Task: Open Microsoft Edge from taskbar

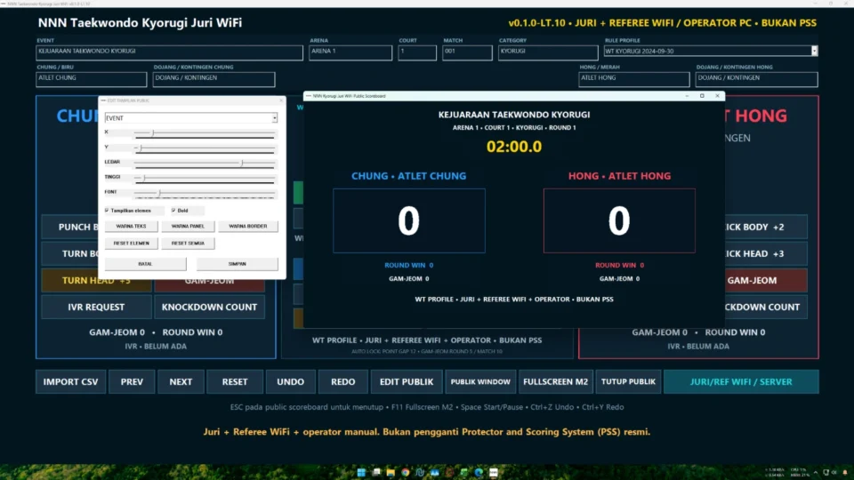Action: (479, 472)
